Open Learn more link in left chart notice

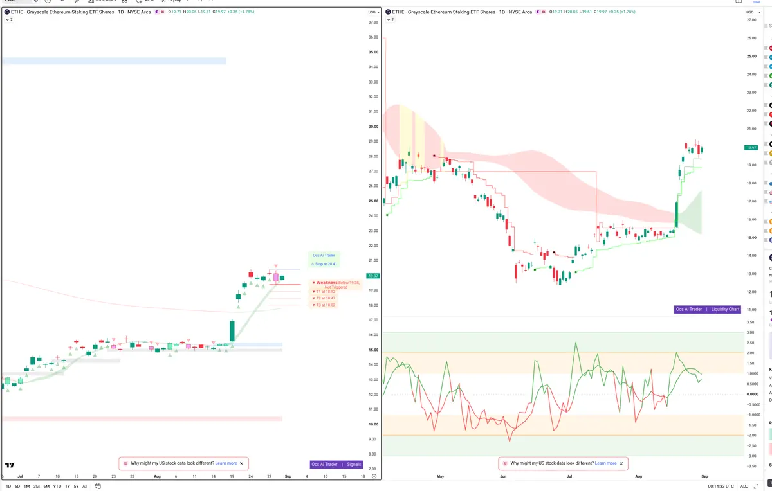[x=226, y=463]
